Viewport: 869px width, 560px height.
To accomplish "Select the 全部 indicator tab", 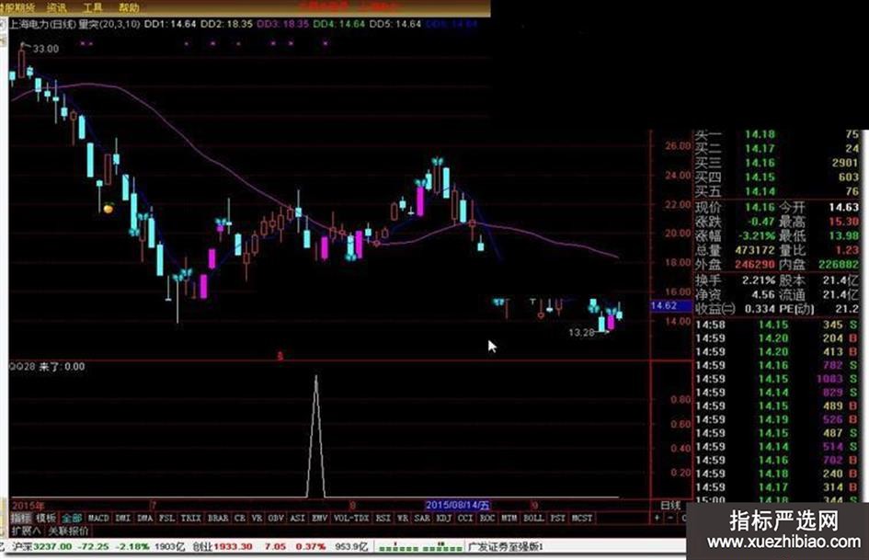I will tap(72, 518).
